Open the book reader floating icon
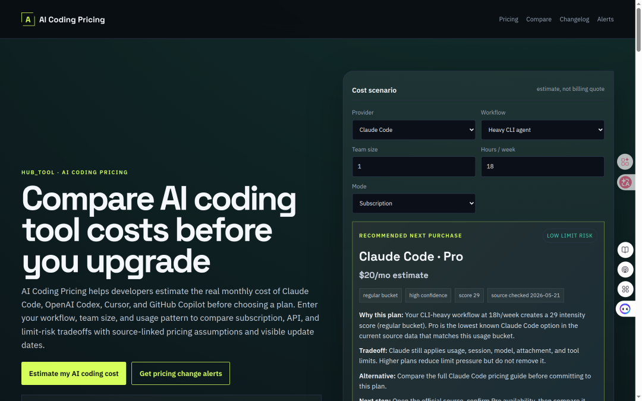 (625, 250)
